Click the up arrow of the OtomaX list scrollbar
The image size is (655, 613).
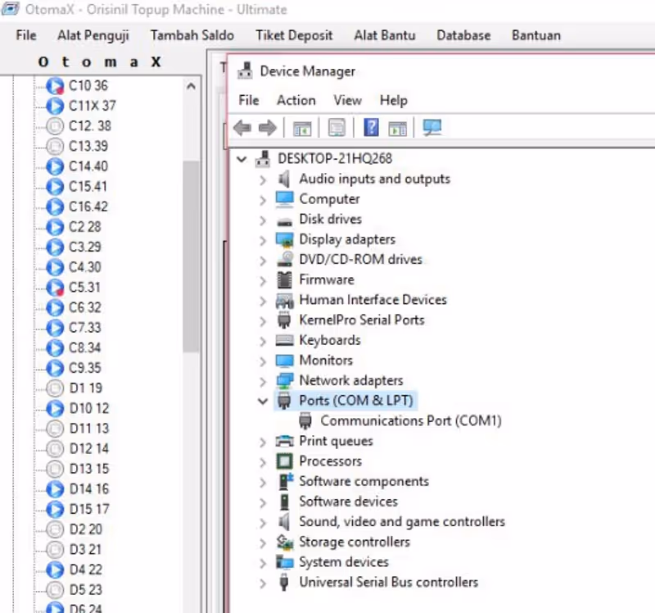[190, 85]
